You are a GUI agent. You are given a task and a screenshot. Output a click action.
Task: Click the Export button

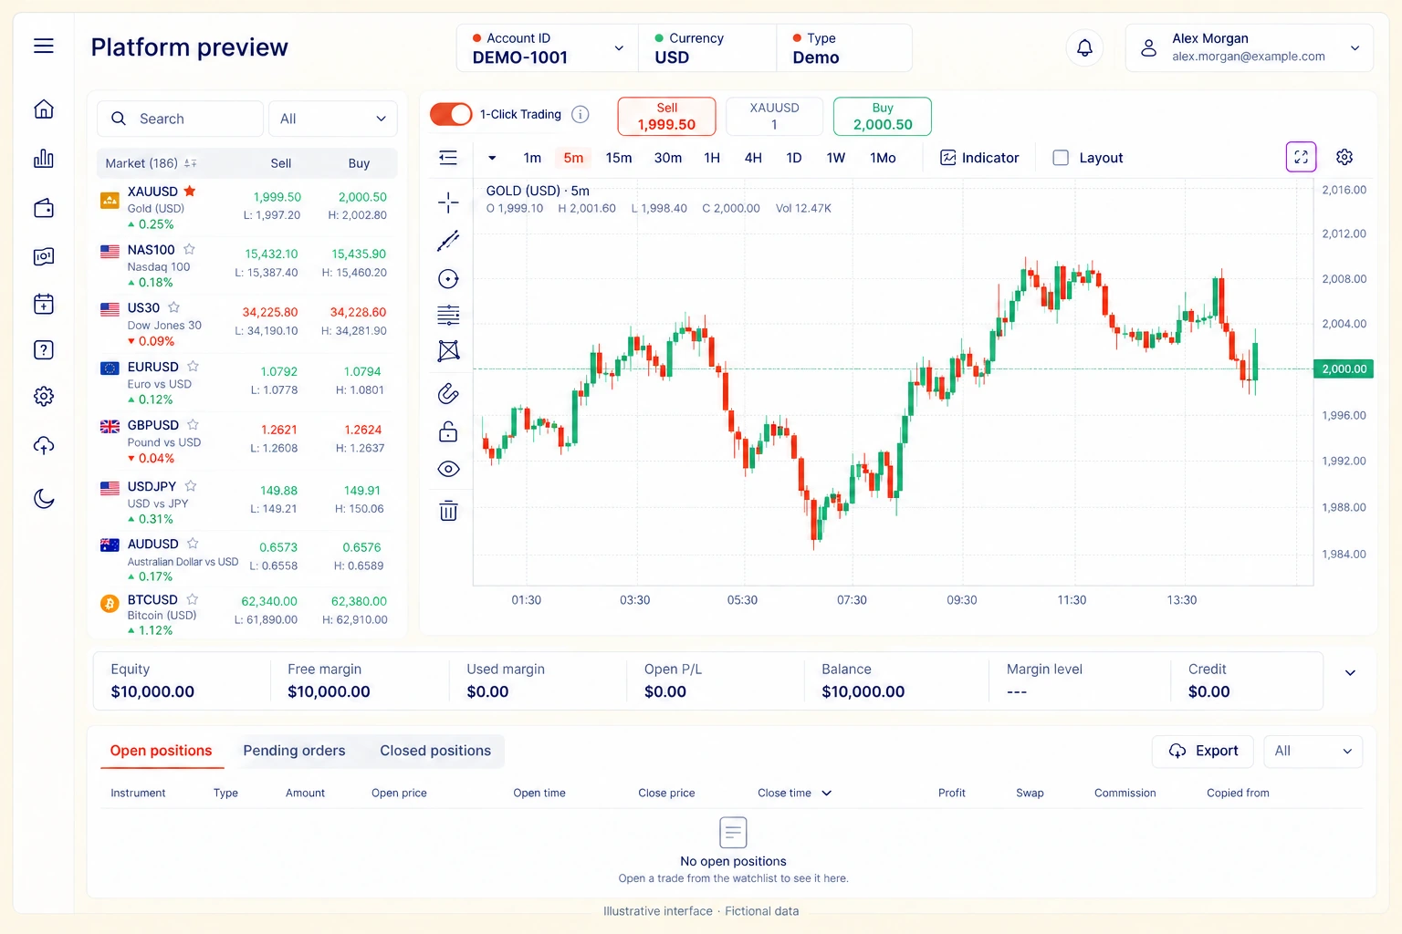click(x=1203, y=752)
